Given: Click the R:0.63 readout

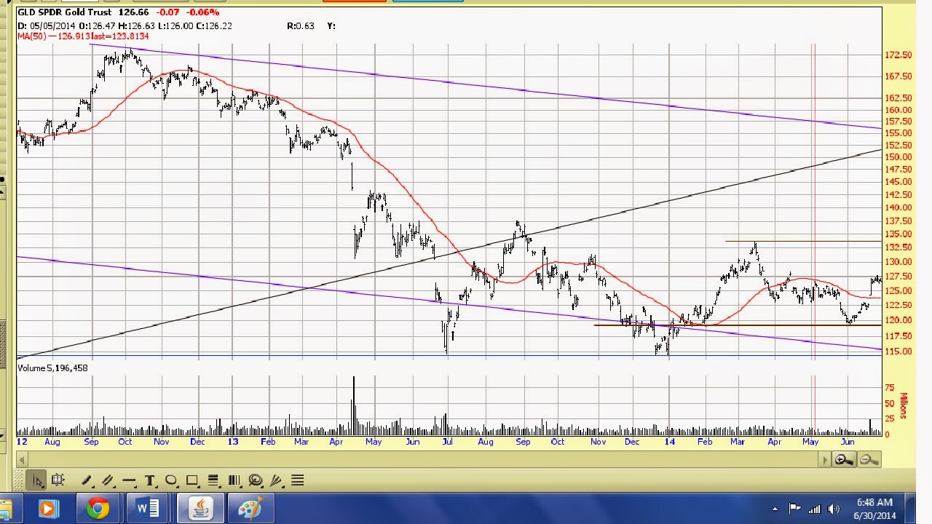Looking at the screenshot, I should (301, 25).
